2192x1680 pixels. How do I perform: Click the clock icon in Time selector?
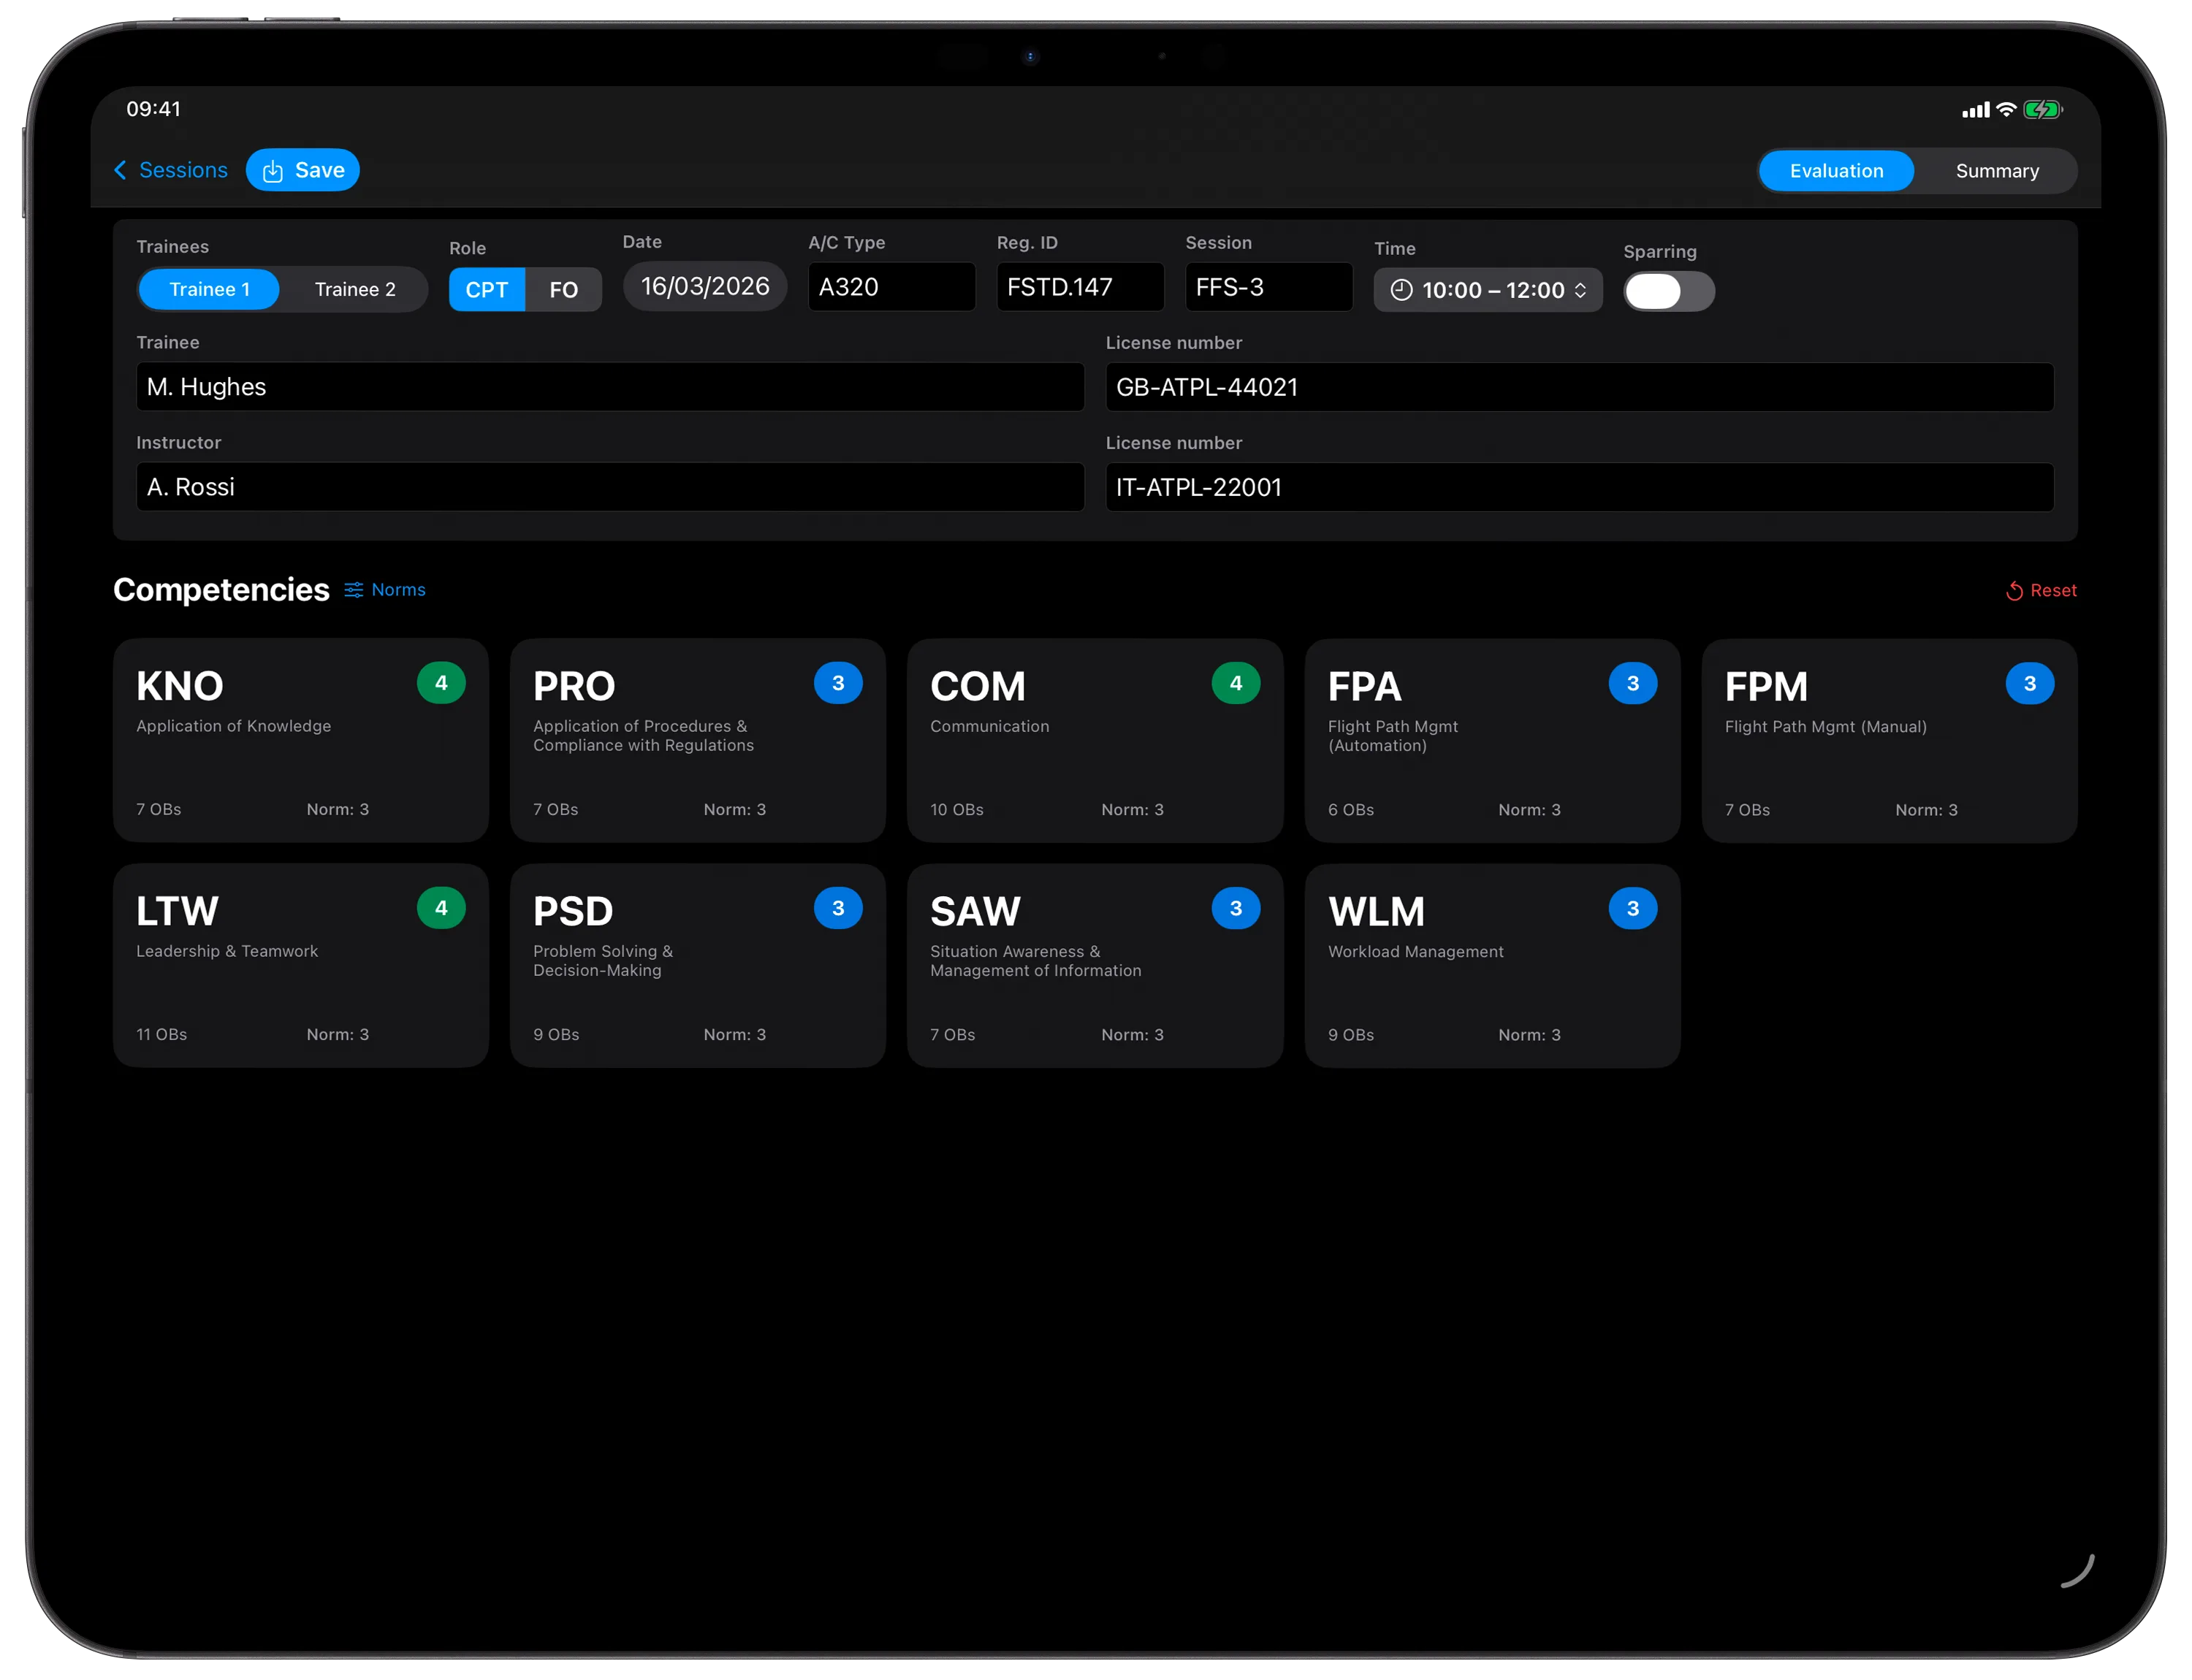click(1401, 290)
